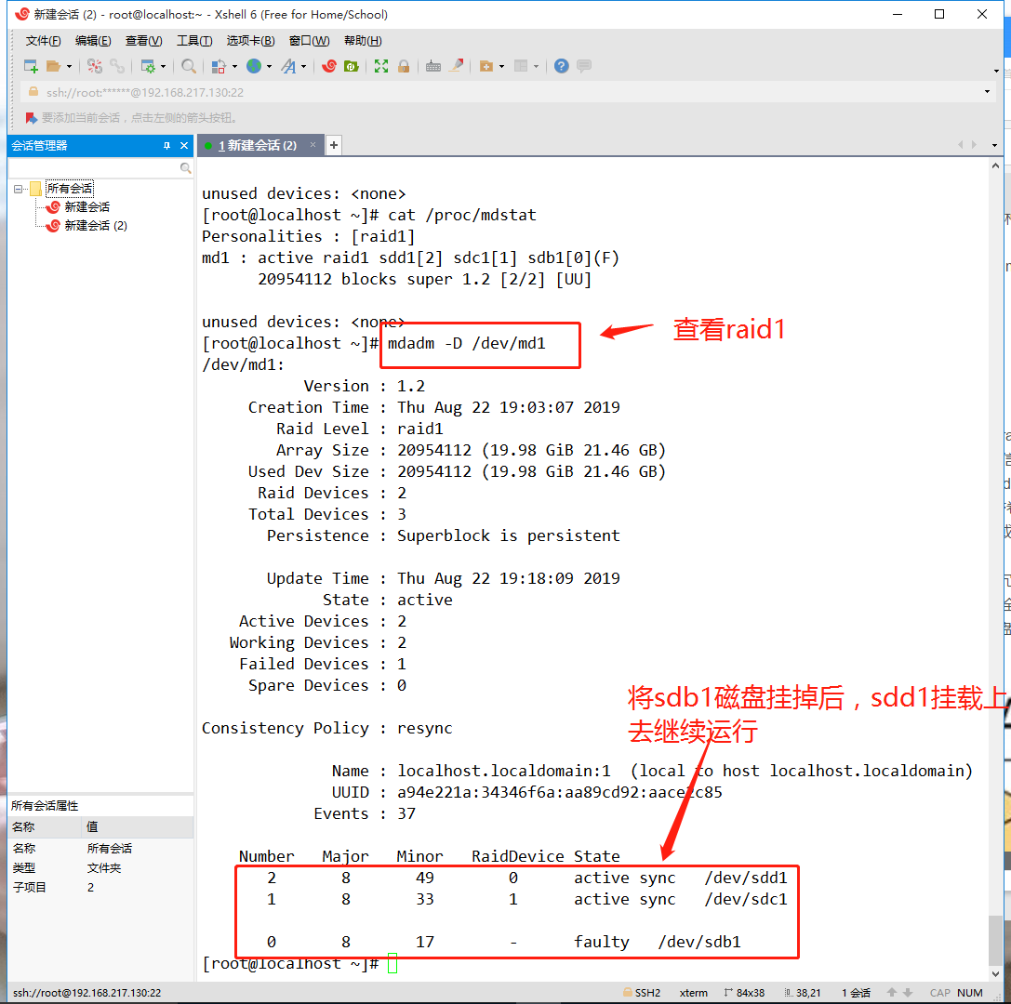Click the Disconnect toolbar icon

[x=95, y=66]
